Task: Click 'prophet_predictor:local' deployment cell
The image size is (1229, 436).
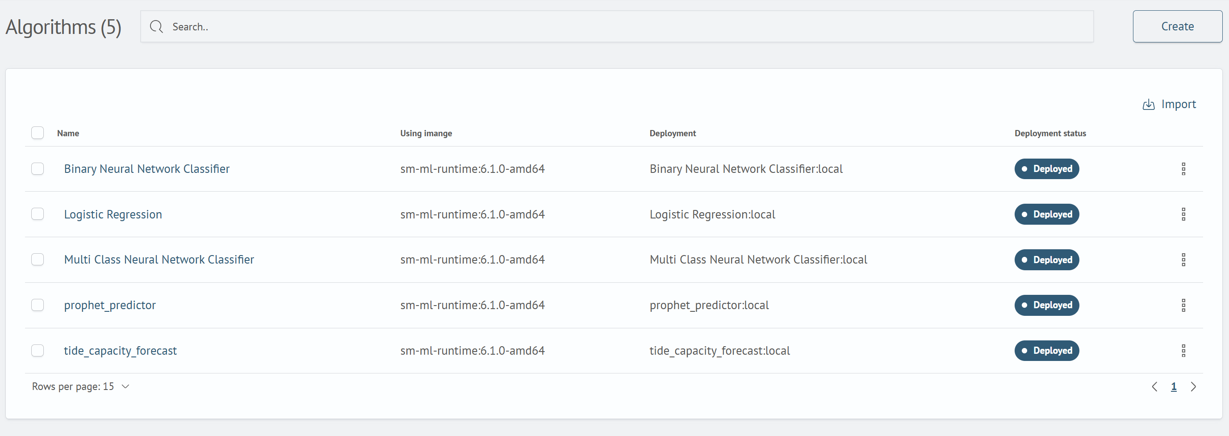Action: click(x=710, y=305)
